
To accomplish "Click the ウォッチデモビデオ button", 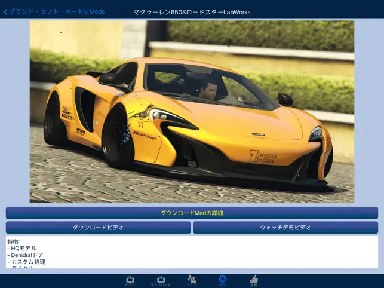I will coord(285,228).
